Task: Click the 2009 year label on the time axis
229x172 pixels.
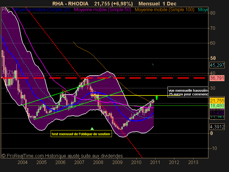Action: (117, 162)
